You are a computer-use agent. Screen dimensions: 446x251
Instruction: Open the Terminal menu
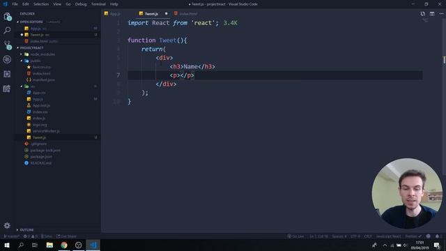click(x=98, y=4)
